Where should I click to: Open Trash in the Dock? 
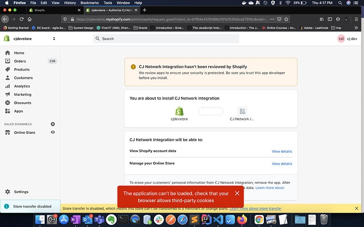click(323, 219)
